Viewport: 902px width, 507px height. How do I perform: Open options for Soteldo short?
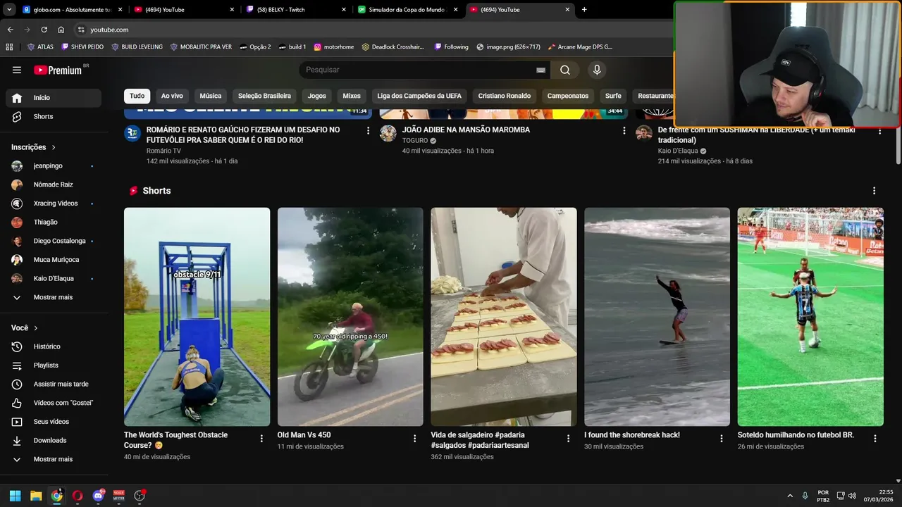(875, 438)
